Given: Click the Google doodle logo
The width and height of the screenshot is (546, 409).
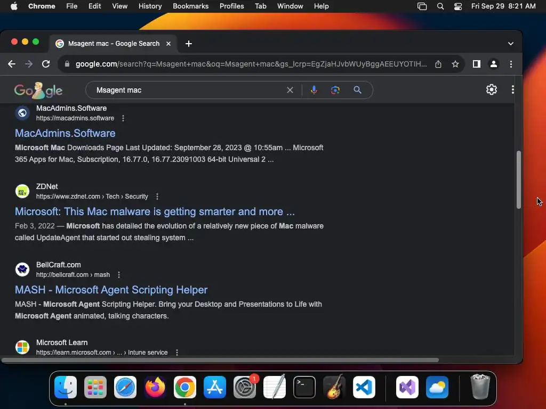Looking at the screenshot, I should pyautogui.click(x=38, y=91).
